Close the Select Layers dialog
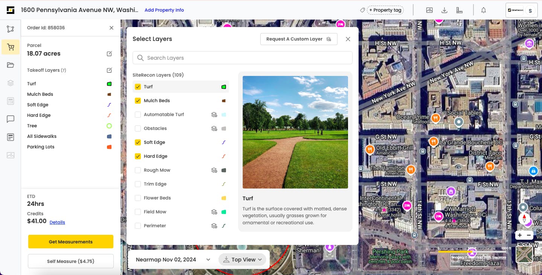 click(348, 39)
